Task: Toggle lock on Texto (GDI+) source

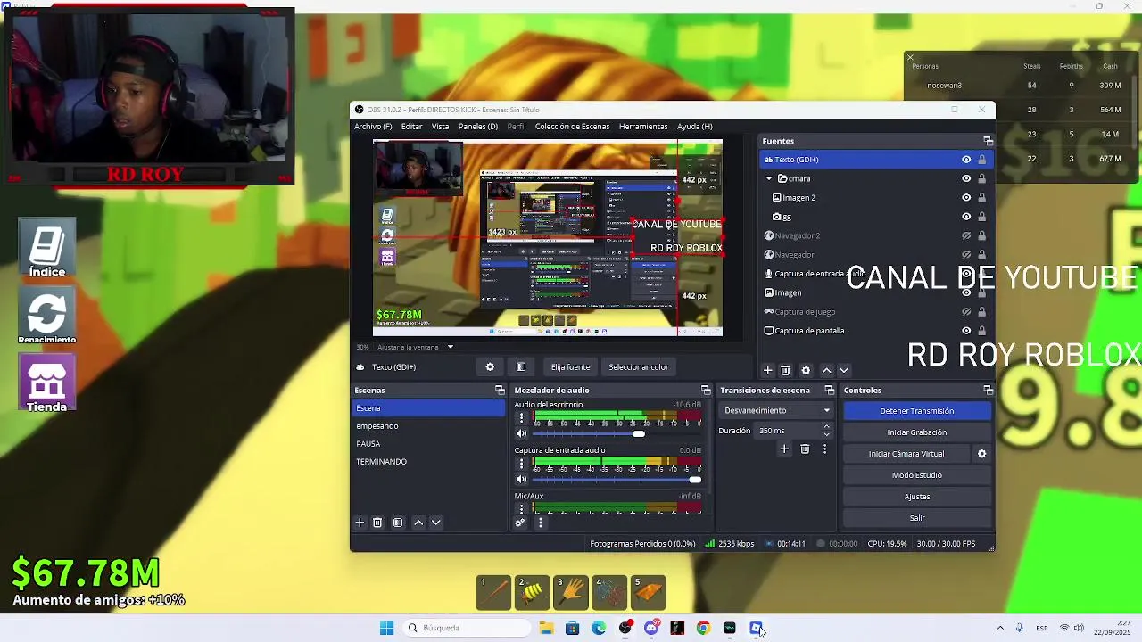Action: click(982, 160)
